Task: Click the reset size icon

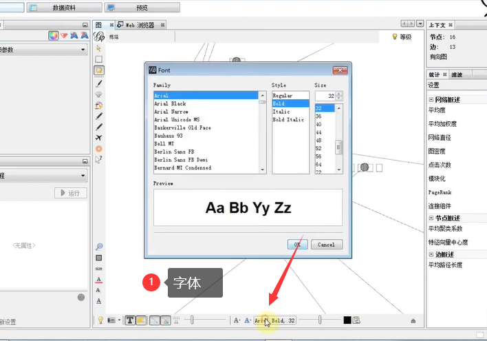Action: [x=99, y=269]
